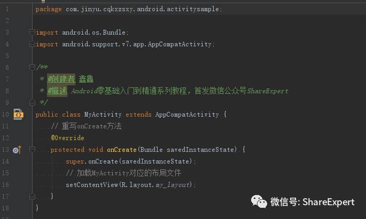Click the @Override annotation
366x219 pixels.
67,138
